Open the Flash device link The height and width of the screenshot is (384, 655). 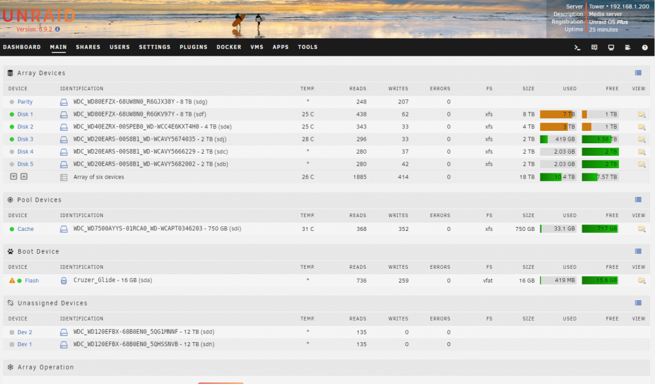pos(31,281)
